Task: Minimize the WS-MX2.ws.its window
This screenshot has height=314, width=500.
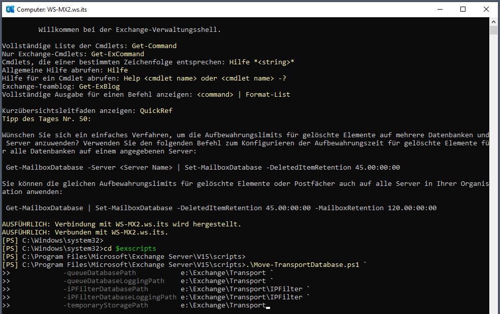Action: click(440, 9)
